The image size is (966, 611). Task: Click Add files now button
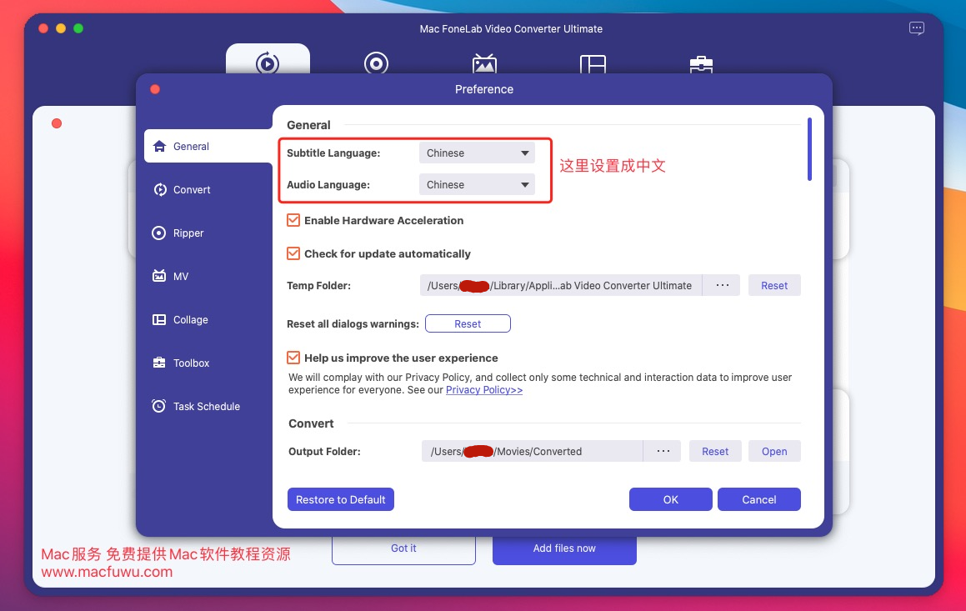pos(564,549)
